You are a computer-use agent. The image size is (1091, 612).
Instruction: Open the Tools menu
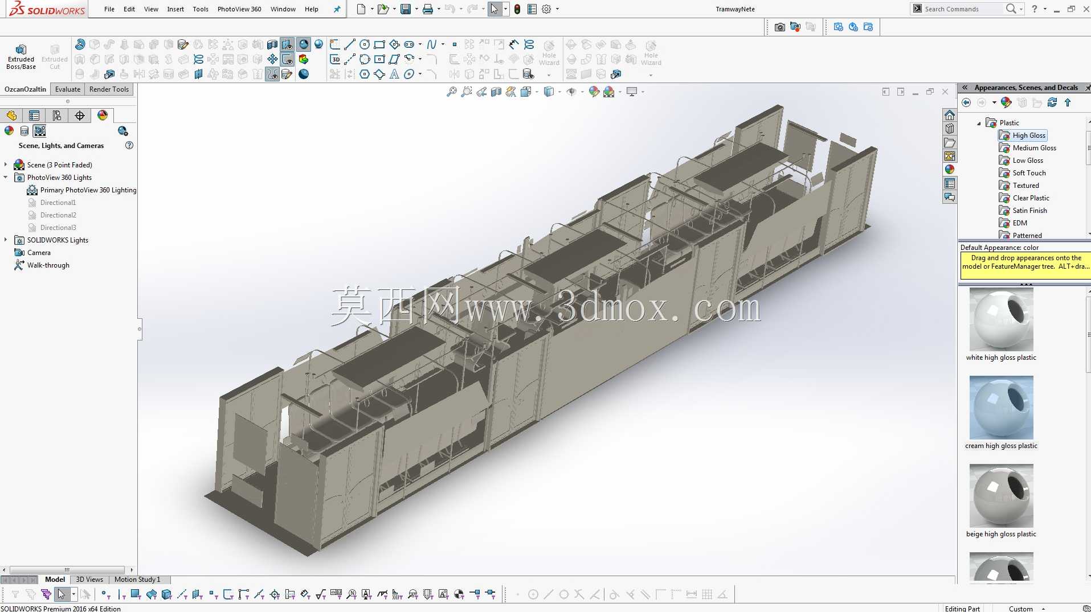[x=201, y=9]
